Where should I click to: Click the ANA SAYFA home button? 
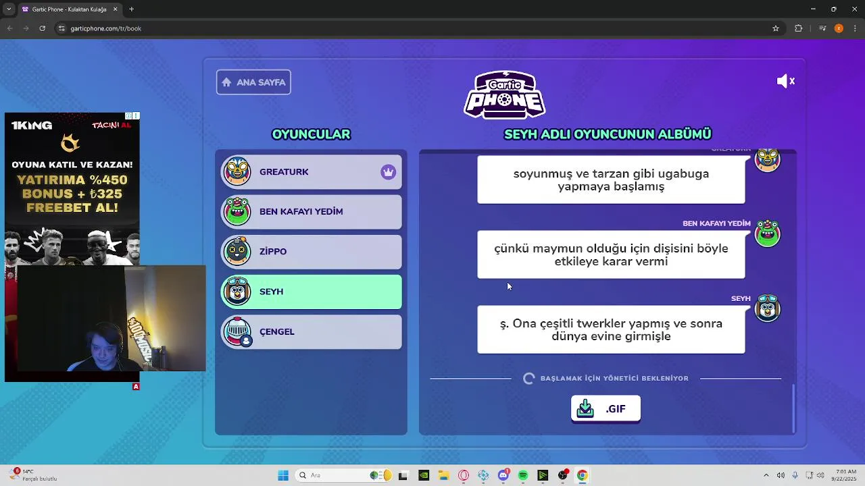coord(253,82)
